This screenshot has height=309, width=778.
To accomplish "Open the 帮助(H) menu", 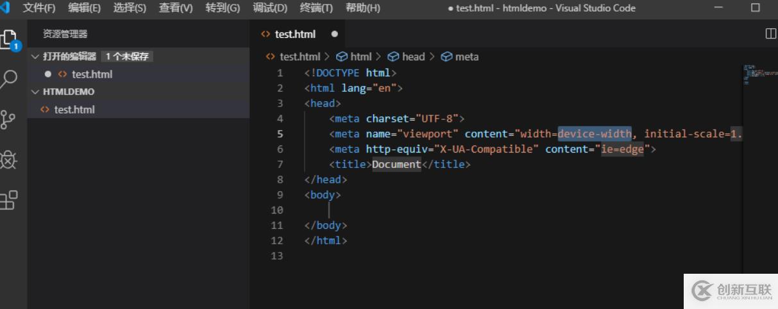I will (x=362, y=8).
